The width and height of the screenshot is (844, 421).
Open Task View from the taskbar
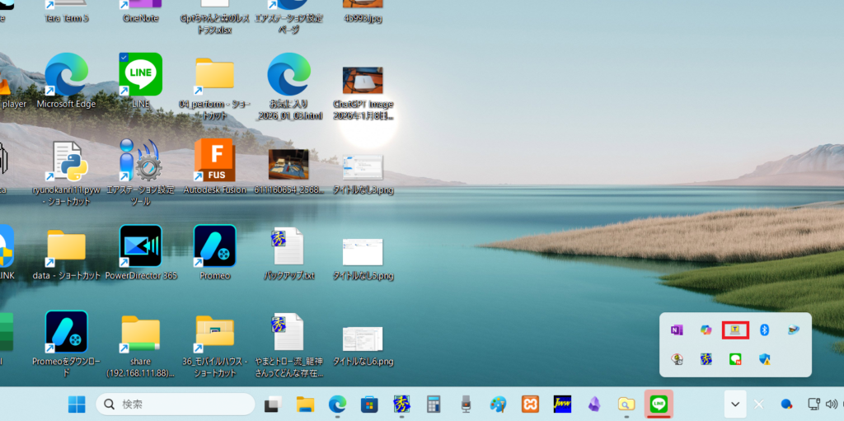pyautogui.click(x=271, y=405)
